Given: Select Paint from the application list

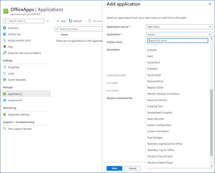Looking at the screenshot, I should tap(150, 56).
